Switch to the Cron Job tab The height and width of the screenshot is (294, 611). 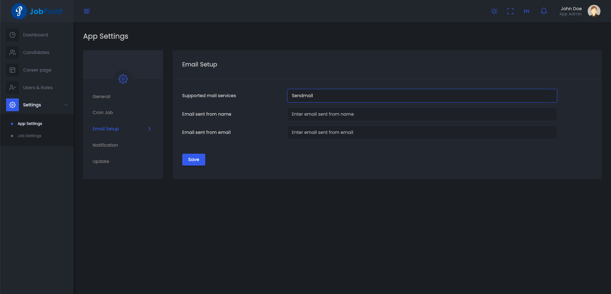click(103, 112)
